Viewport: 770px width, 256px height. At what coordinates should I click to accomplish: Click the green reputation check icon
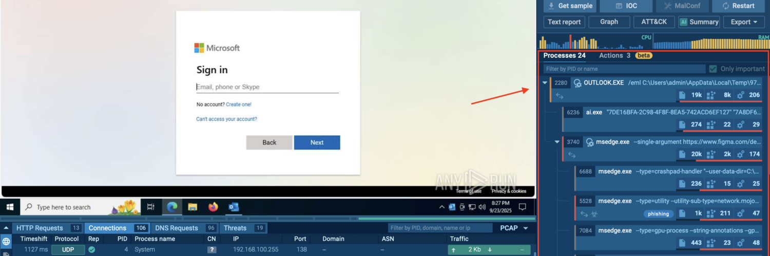point(92,250)
